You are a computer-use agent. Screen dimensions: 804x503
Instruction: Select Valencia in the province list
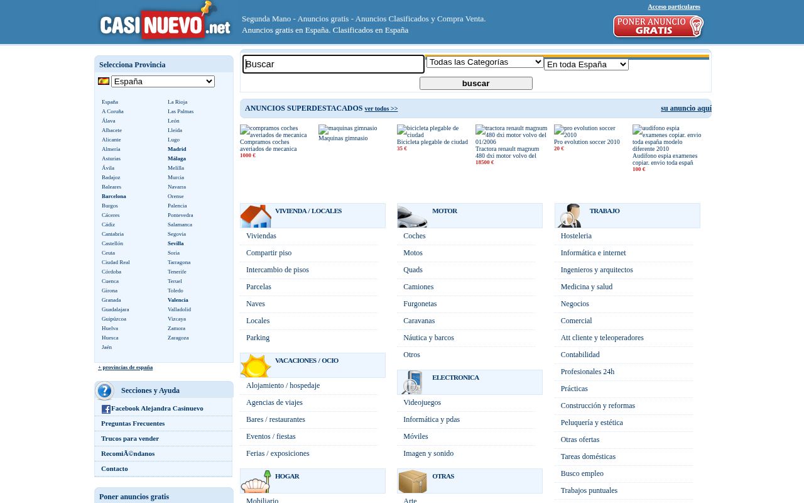click(x=178, y=300)
